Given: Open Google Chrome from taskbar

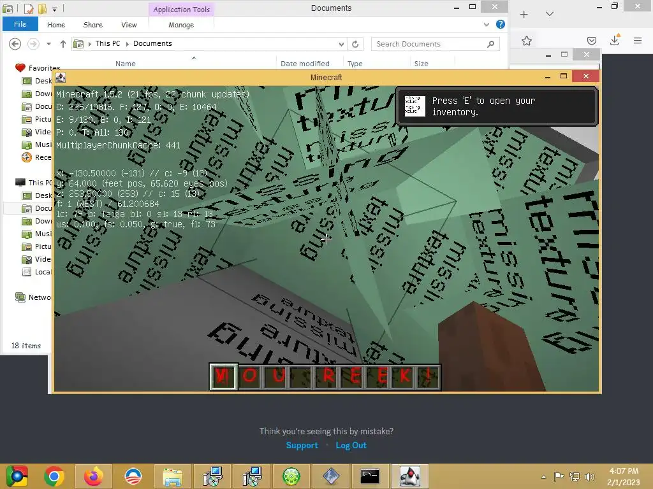Looking at the screenshot, I should pos(54,476).
